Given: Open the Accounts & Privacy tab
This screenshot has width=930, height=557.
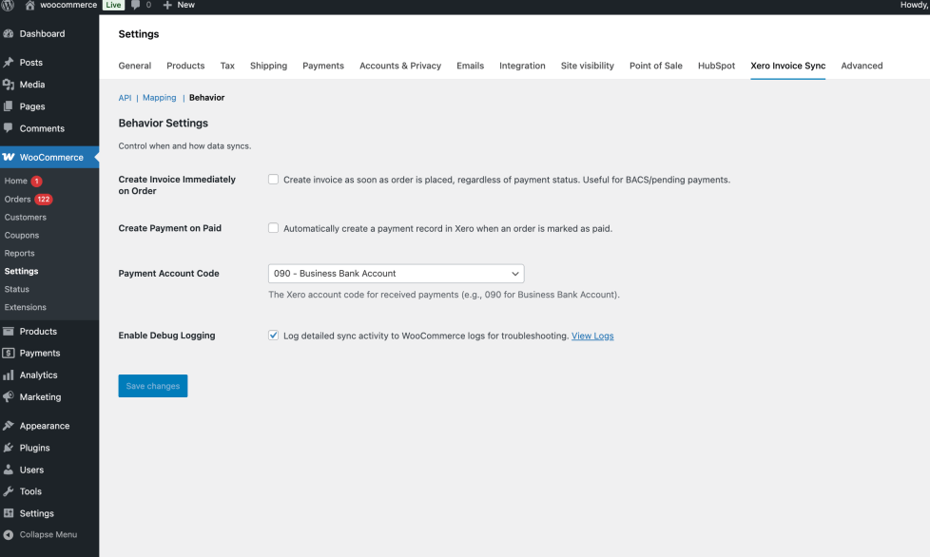Looking at the screenshot, I should [400, 66].
